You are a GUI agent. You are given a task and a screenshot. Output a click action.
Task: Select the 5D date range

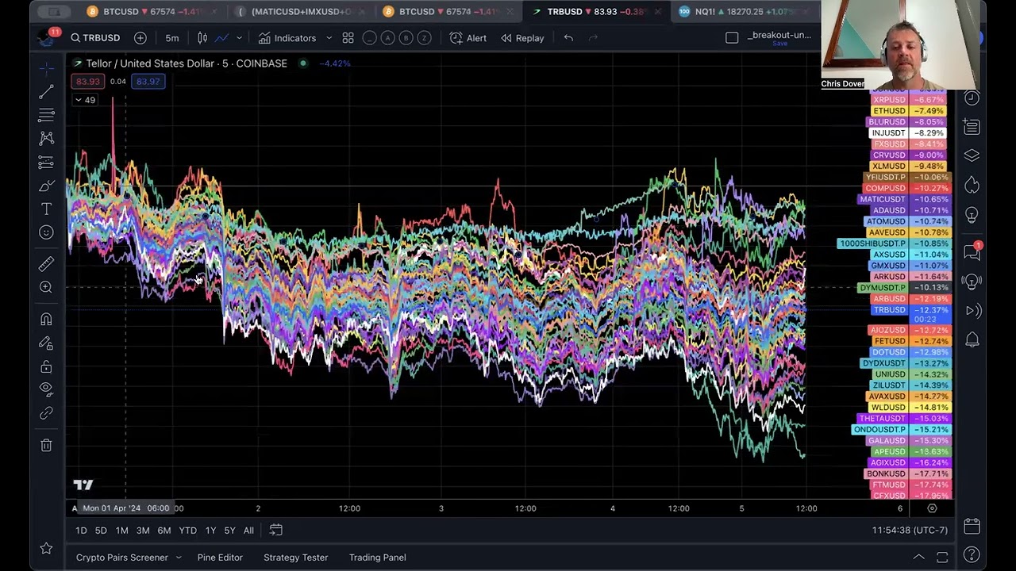tap(101, 531)
